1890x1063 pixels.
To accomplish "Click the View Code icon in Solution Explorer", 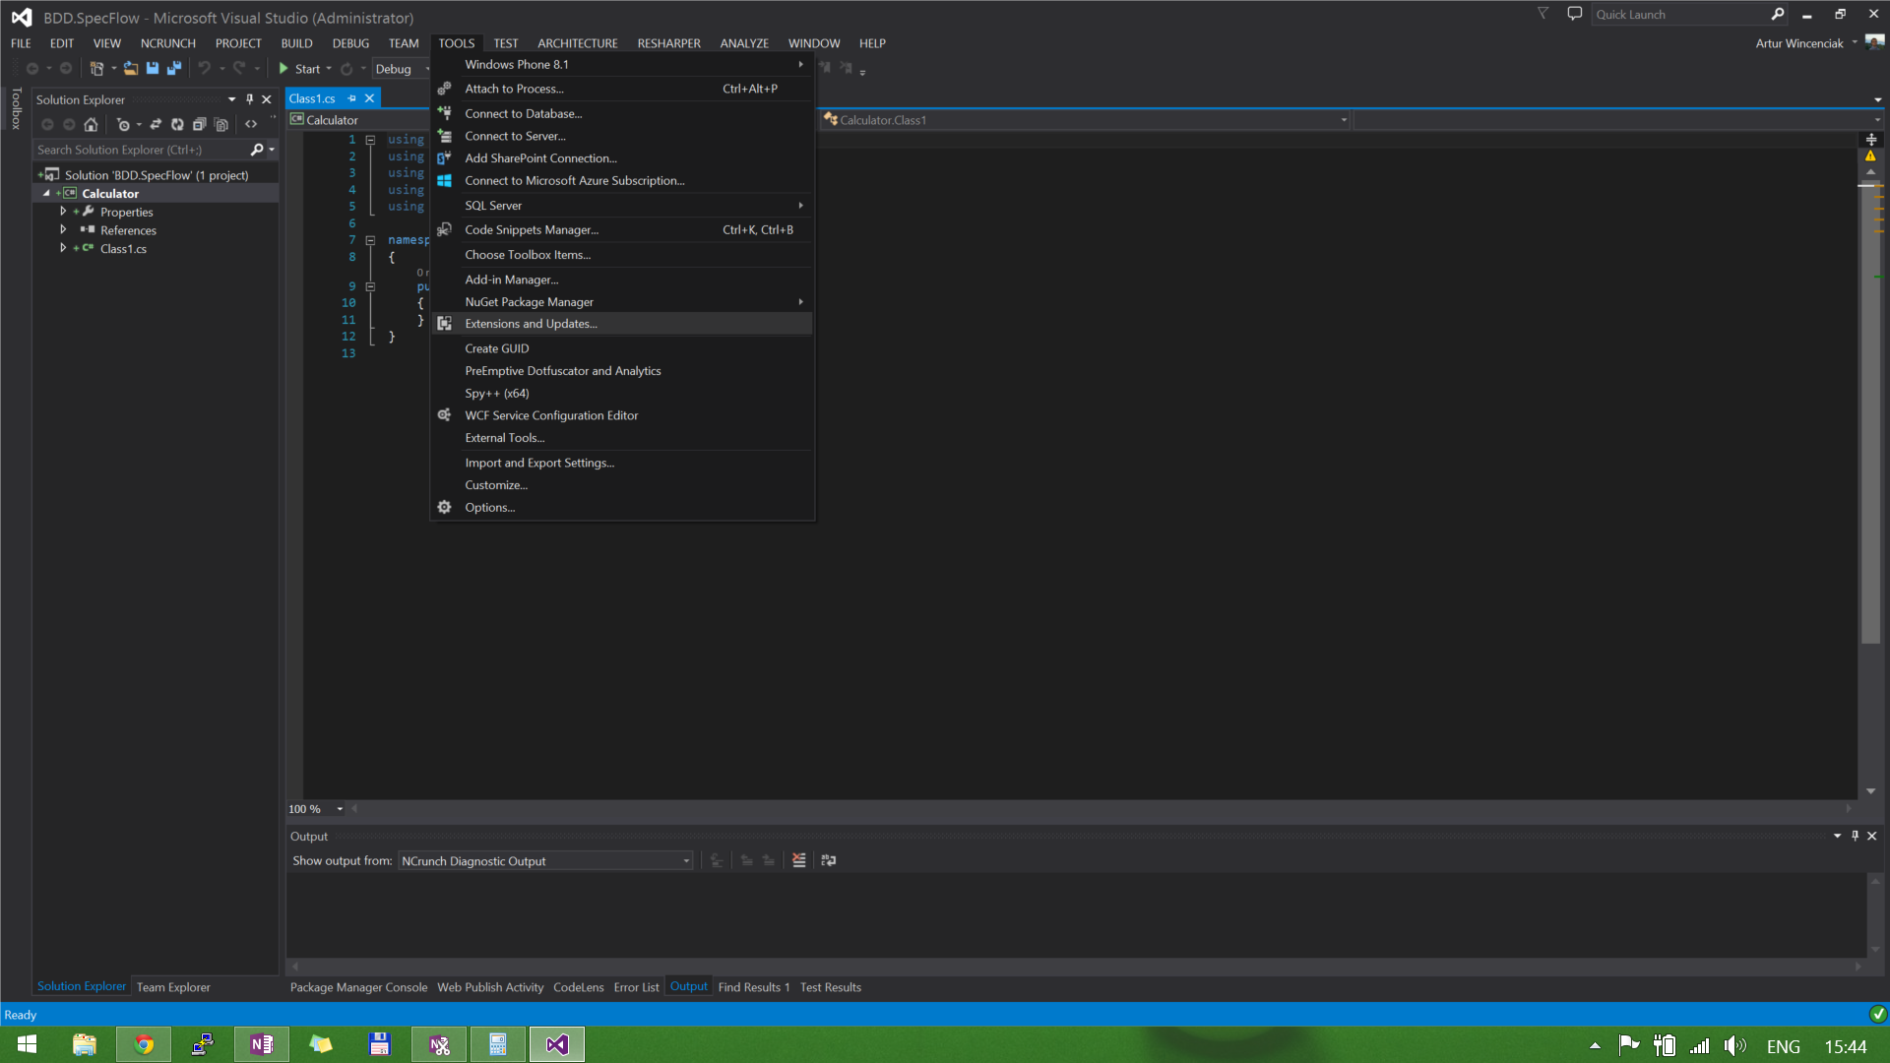I will (x=251, y=125).
